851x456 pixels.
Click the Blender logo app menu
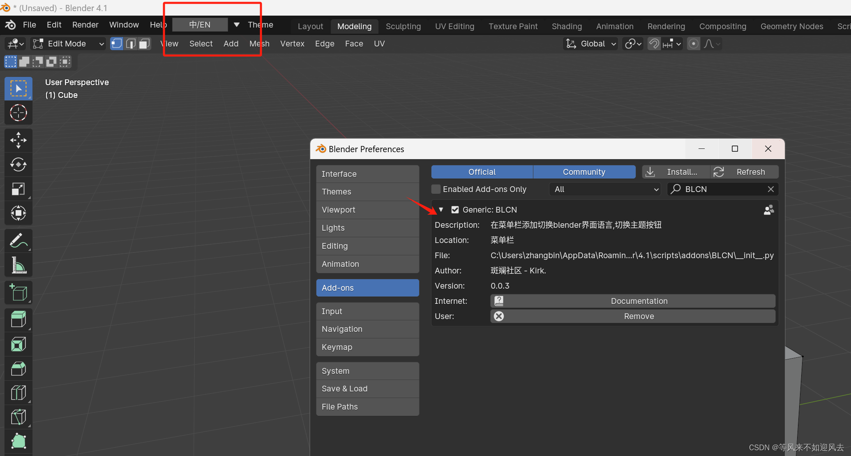click(x=10, y=25)
